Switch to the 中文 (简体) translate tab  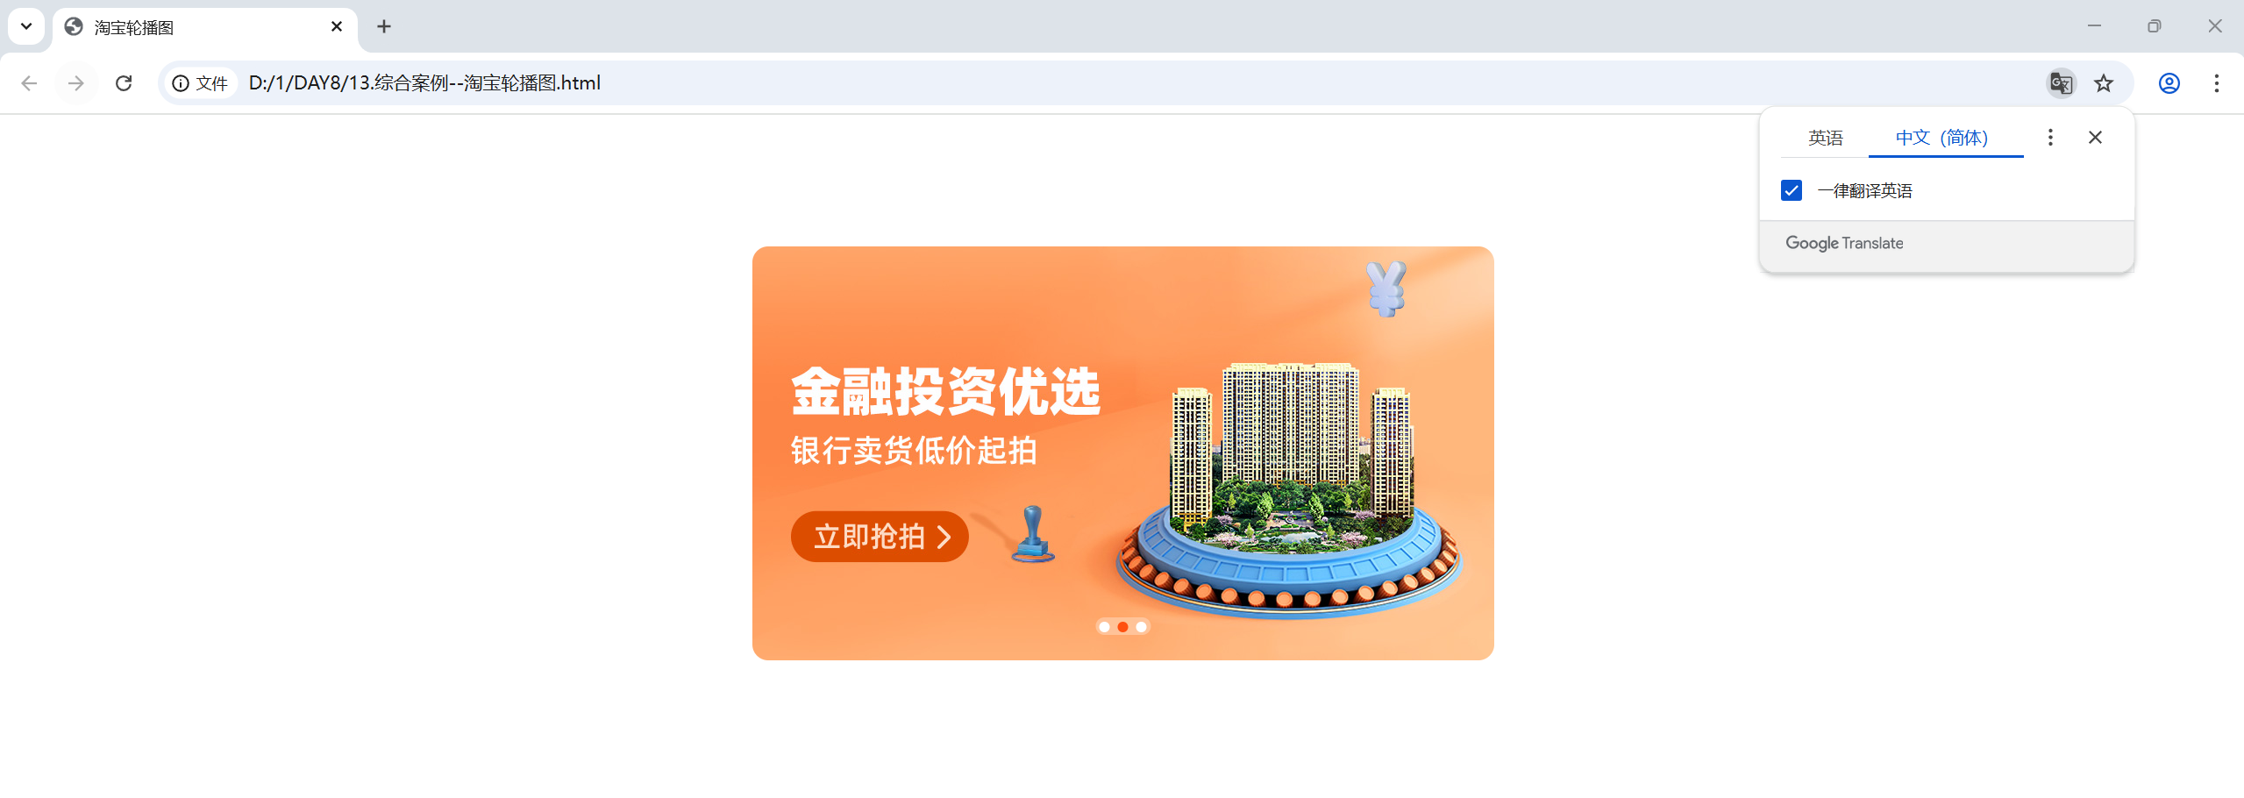[1942, 138]
